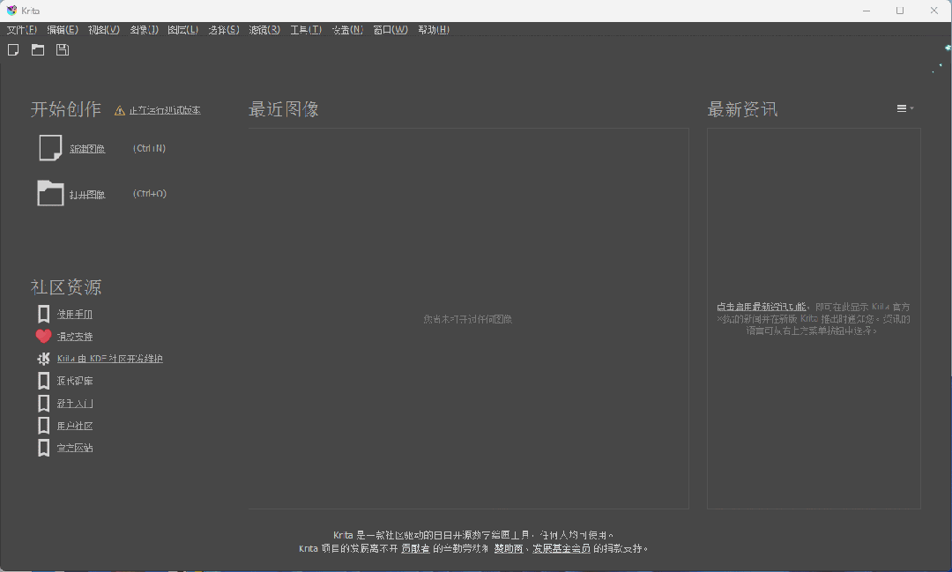Click the 新建图像 link
The height and width of the screenshot is (572, 952).
87,149
